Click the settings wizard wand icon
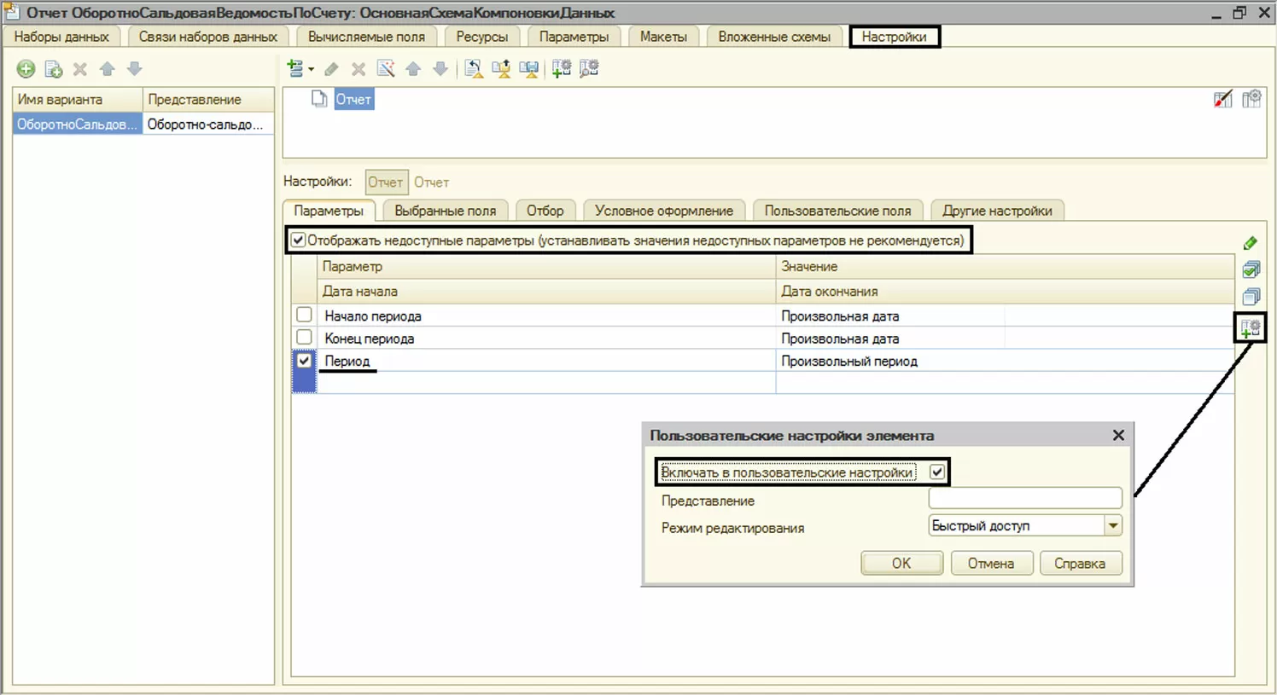Screen dimensions: 1277x695 tap(386, 69)
